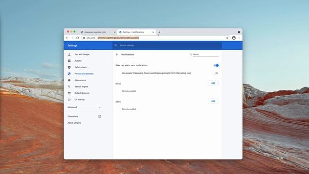Open Extensions external link icon
Image resolution: width=309 pixels, height=174 pixels.
tap(100, 116)
